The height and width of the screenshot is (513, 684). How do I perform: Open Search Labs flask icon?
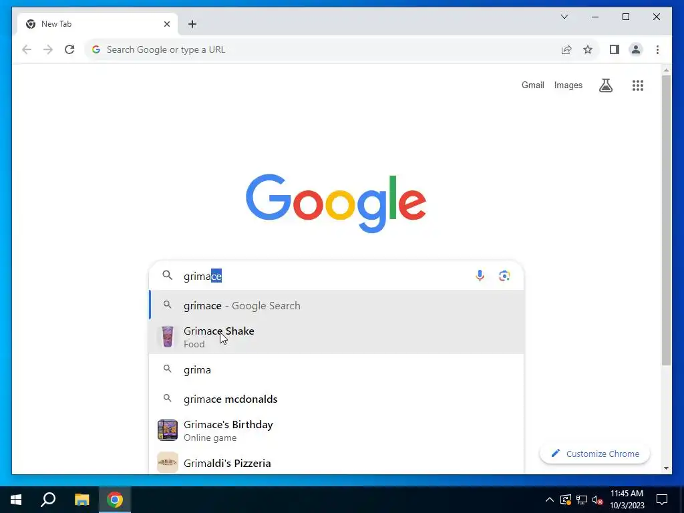coord(605,85)
